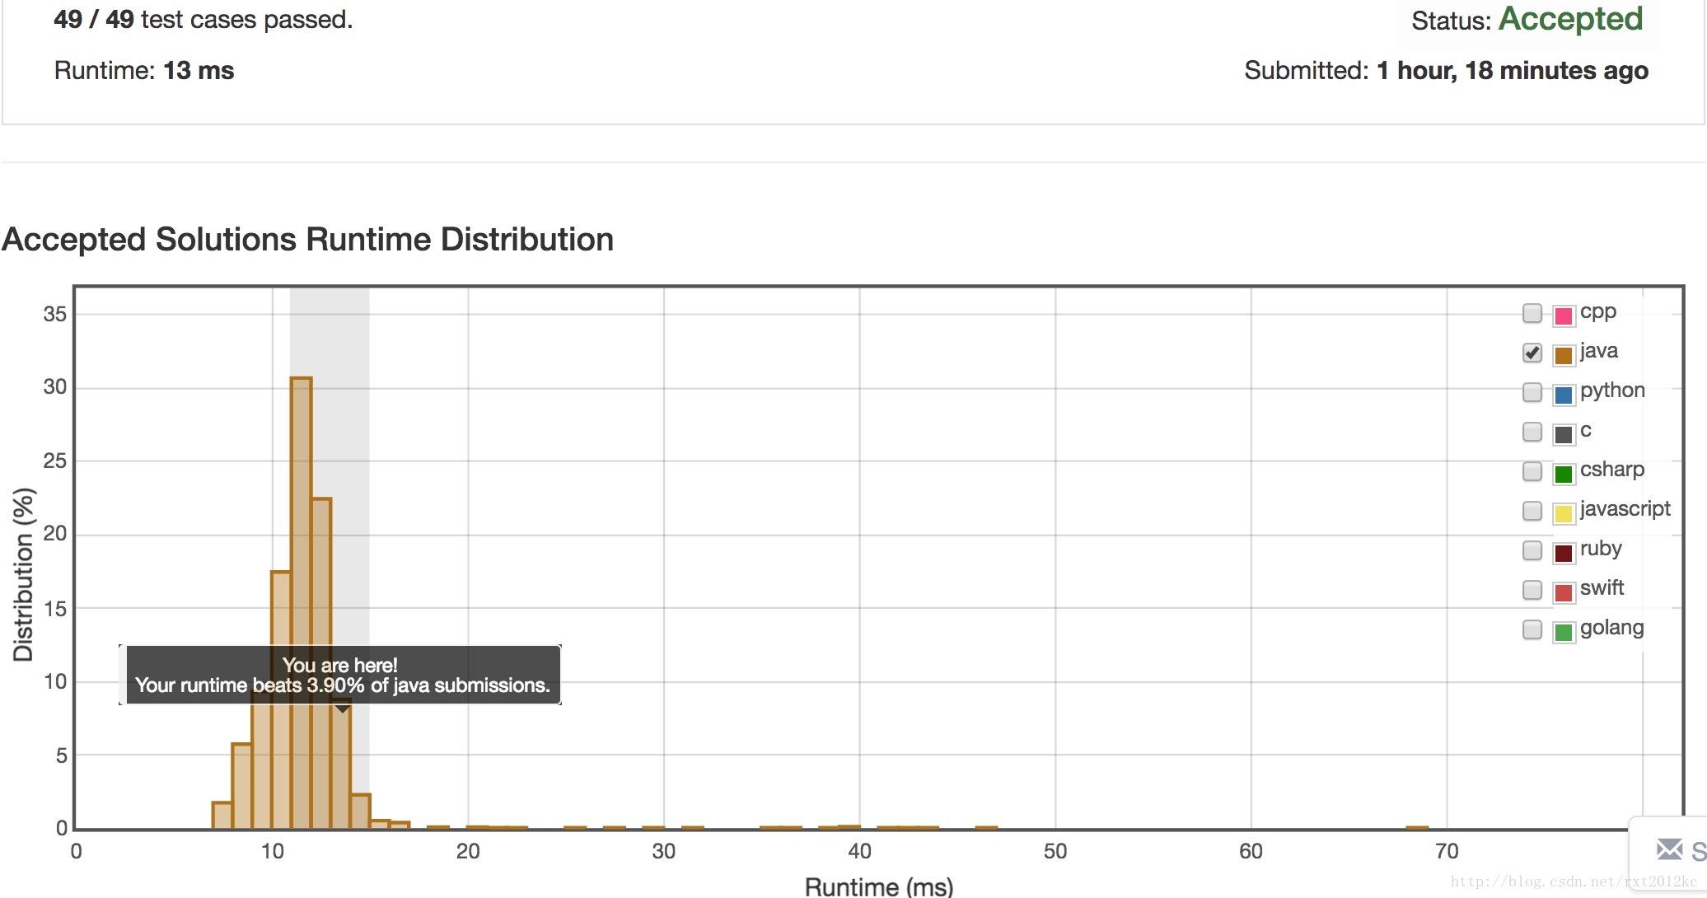Click the Accepted status text
The height and width of the screenshot is (898, 1707).
point(1570,19)
